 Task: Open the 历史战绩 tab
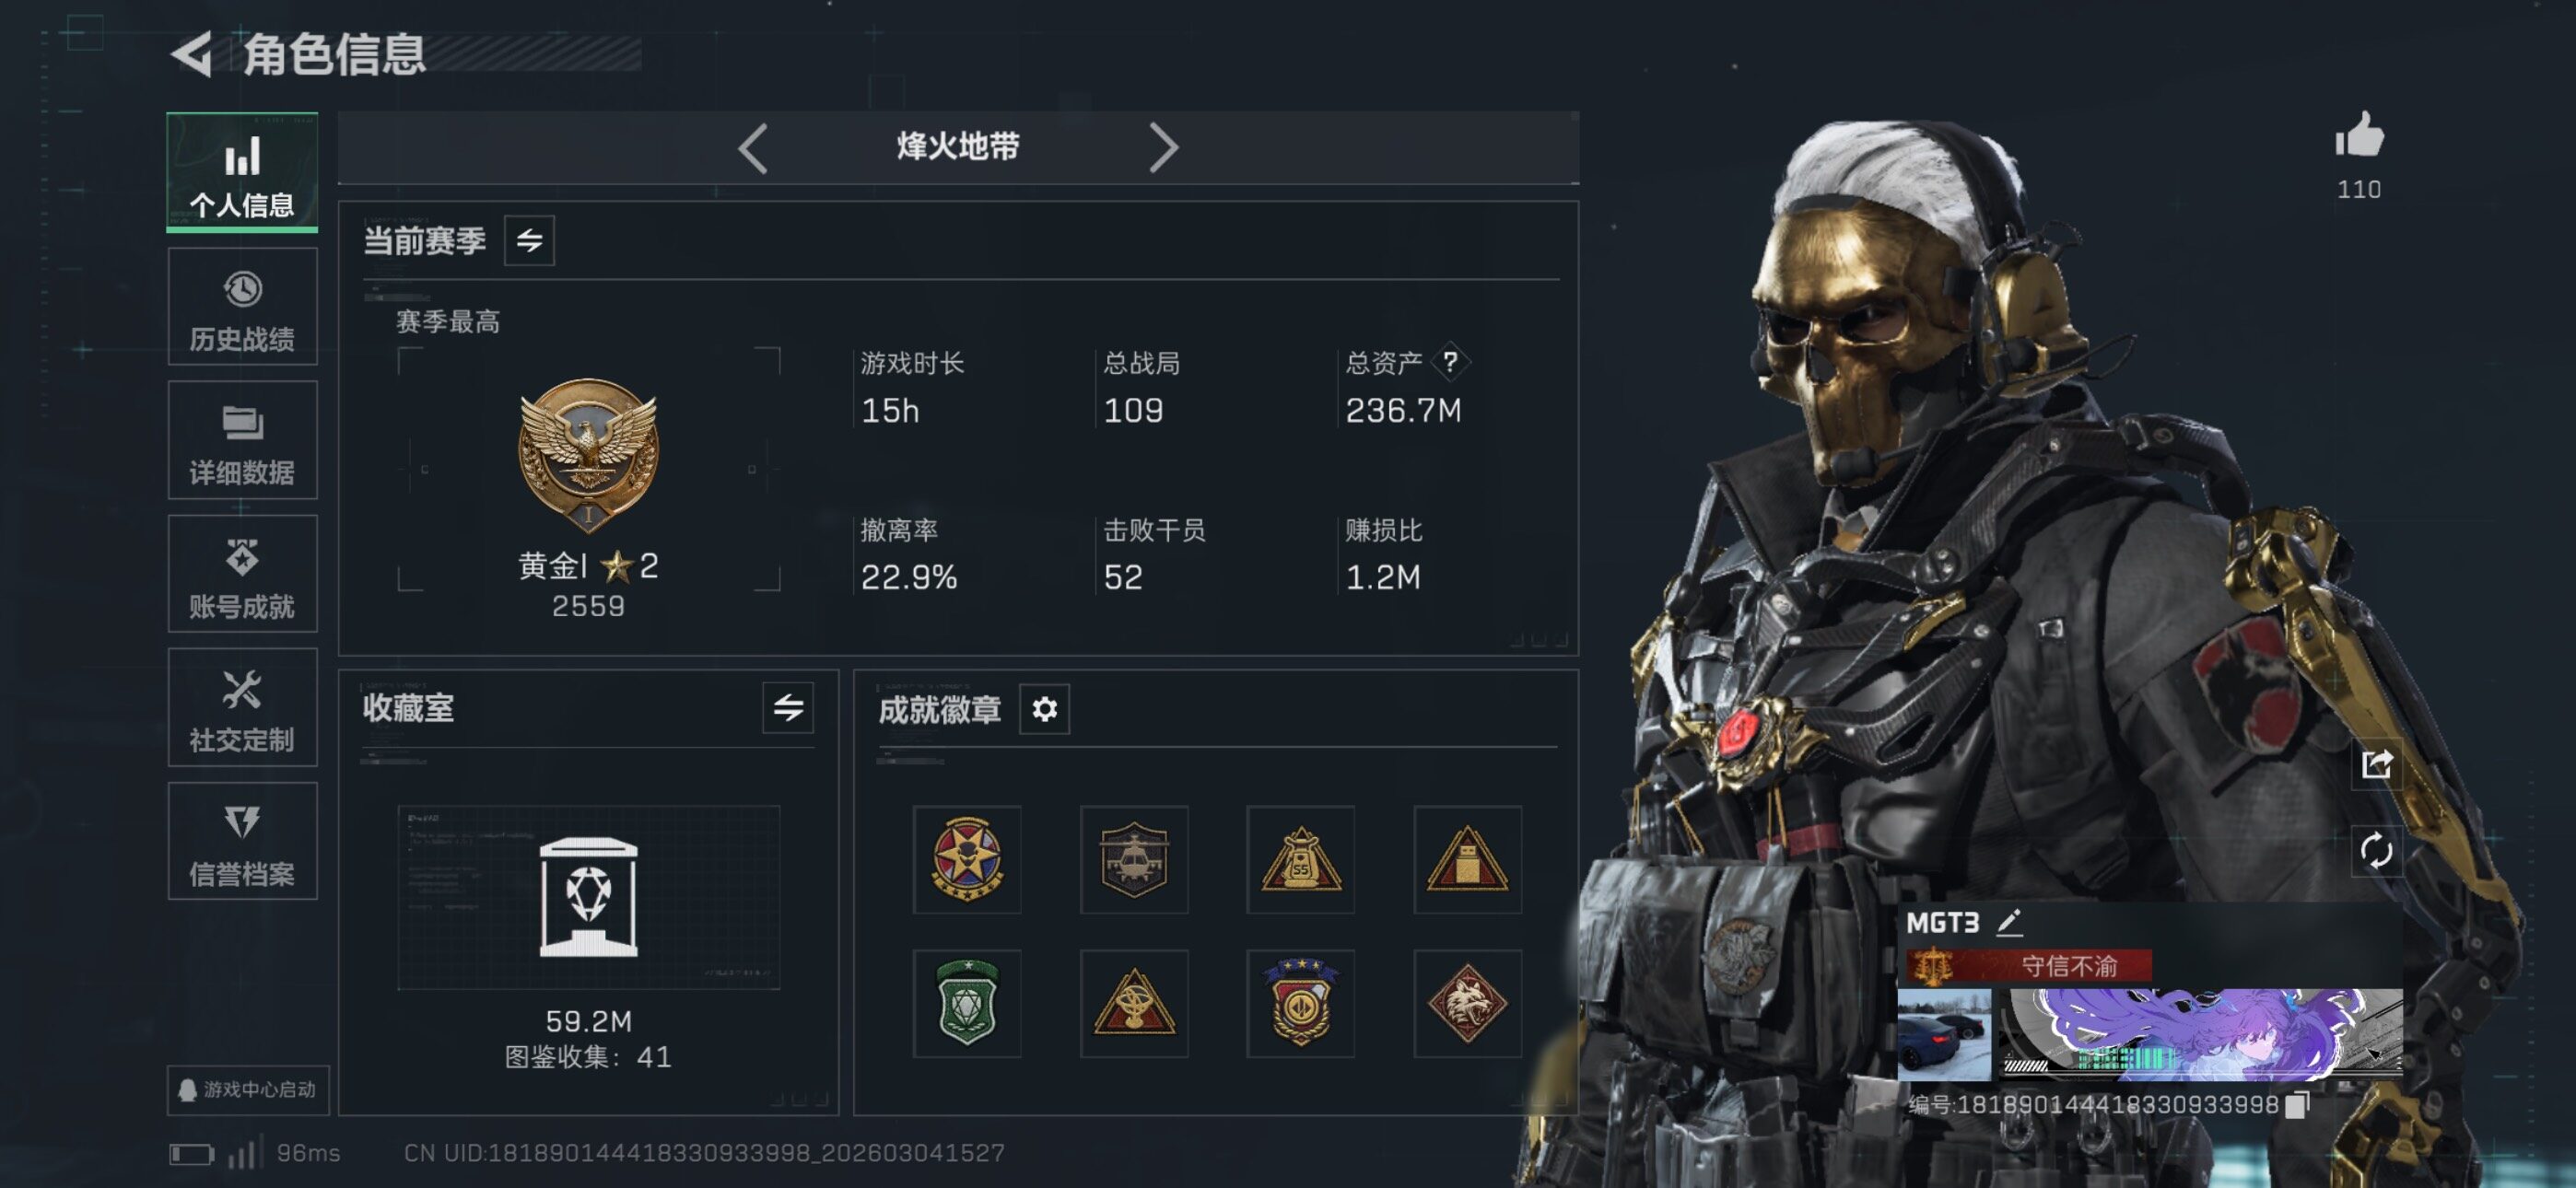click(x=242, y=308)
